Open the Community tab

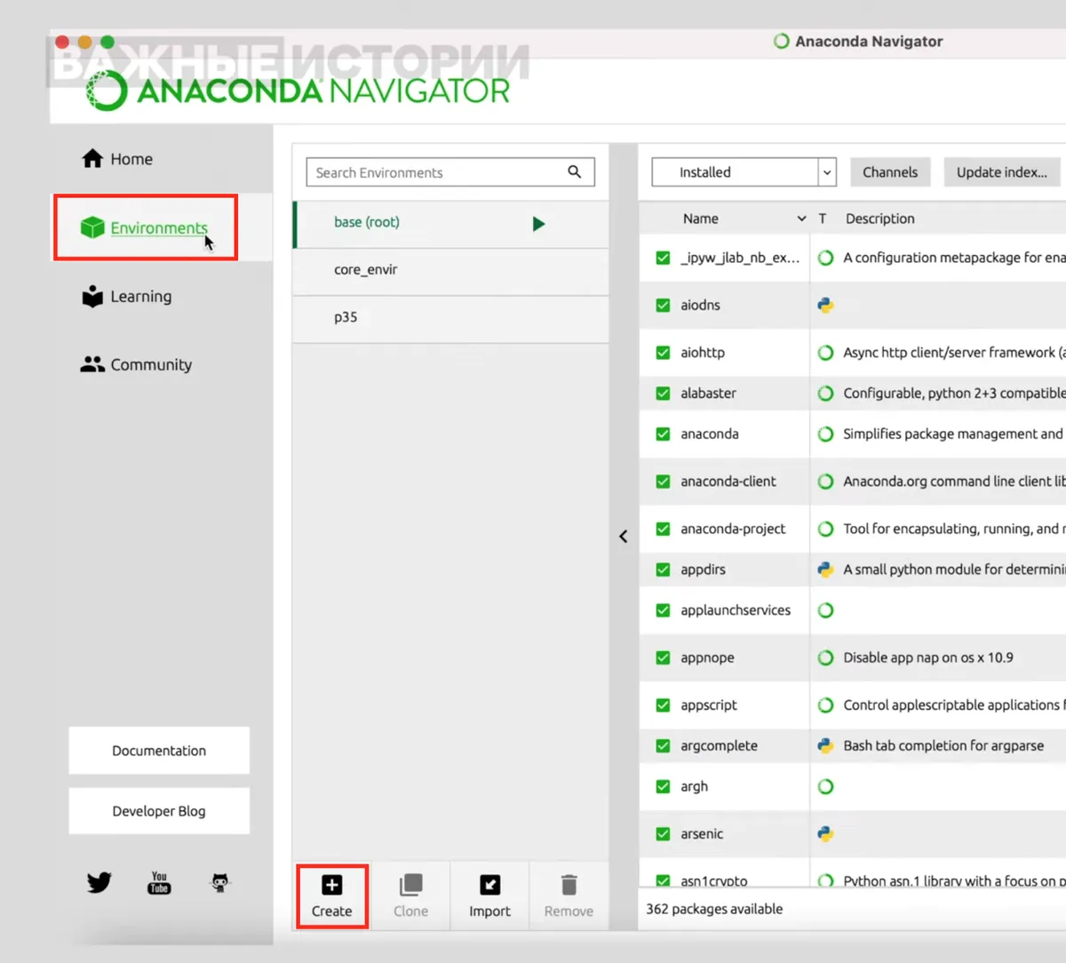click(137, 364)
